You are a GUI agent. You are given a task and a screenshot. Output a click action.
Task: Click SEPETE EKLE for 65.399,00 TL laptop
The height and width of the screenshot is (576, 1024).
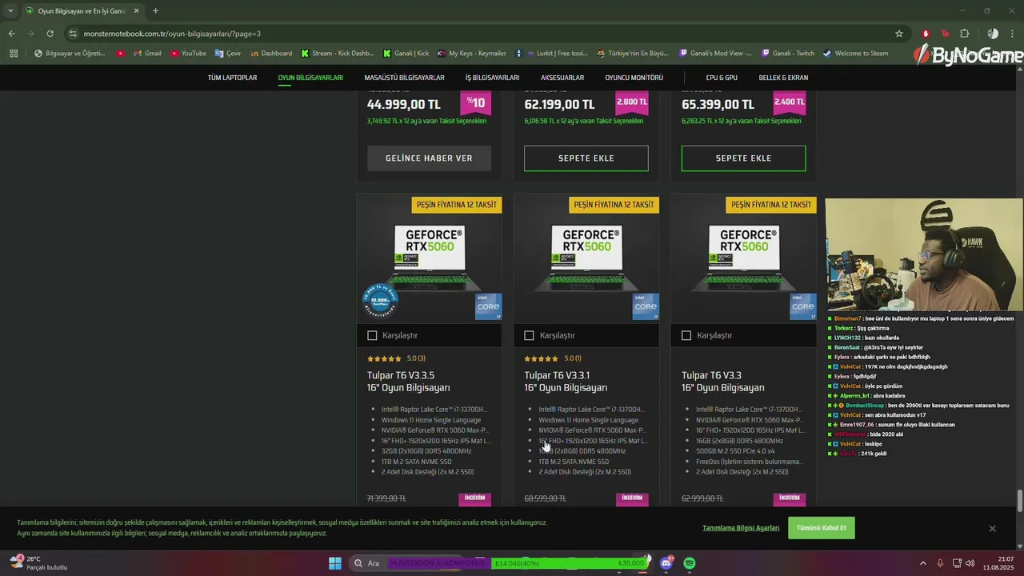tap(743, 158)
